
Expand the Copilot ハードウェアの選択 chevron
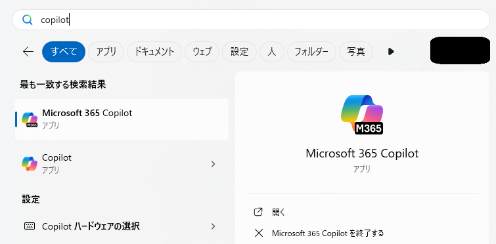(213, 226)
